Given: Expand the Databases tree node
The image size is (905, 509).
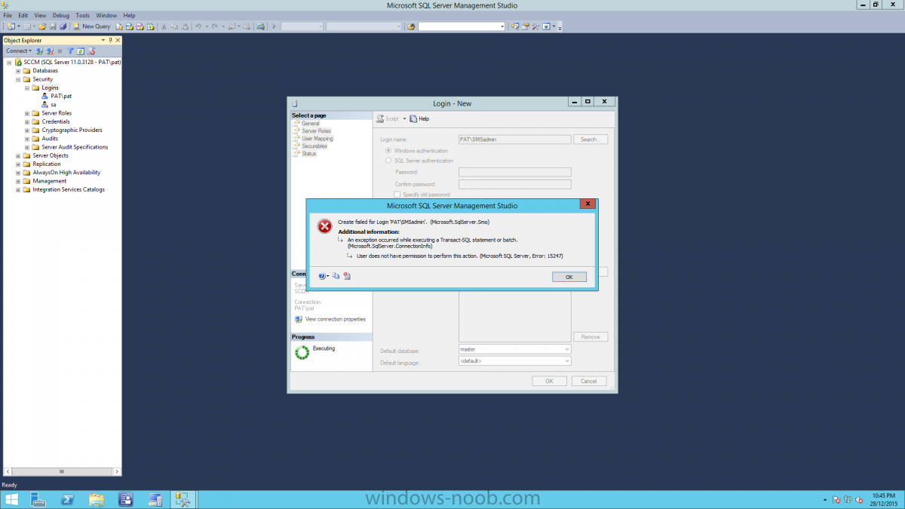Looking at the screenshot, I should 18,70.
